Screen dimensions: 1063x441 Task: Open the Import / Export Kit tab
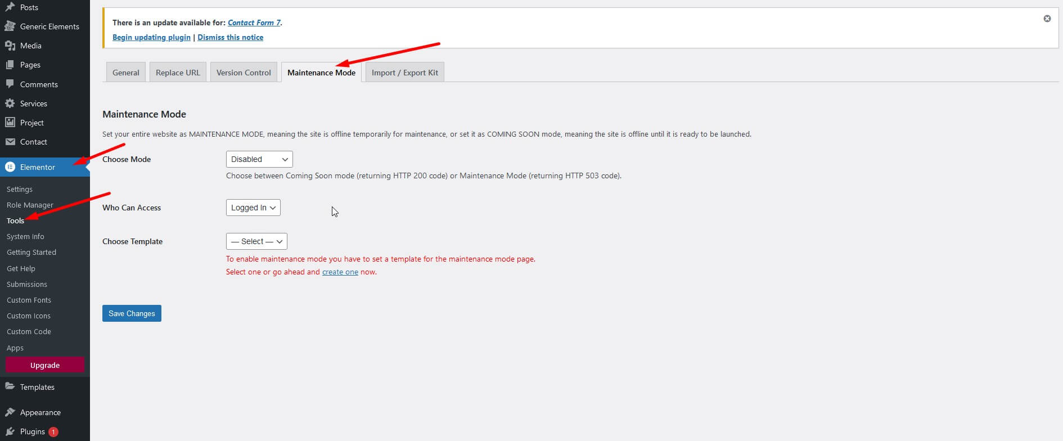coord(404,73)
